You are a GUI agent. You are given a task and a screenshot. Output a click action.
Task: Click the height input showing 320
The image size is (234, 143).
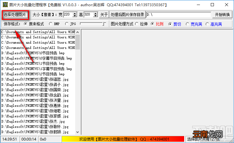pos(89,15)
